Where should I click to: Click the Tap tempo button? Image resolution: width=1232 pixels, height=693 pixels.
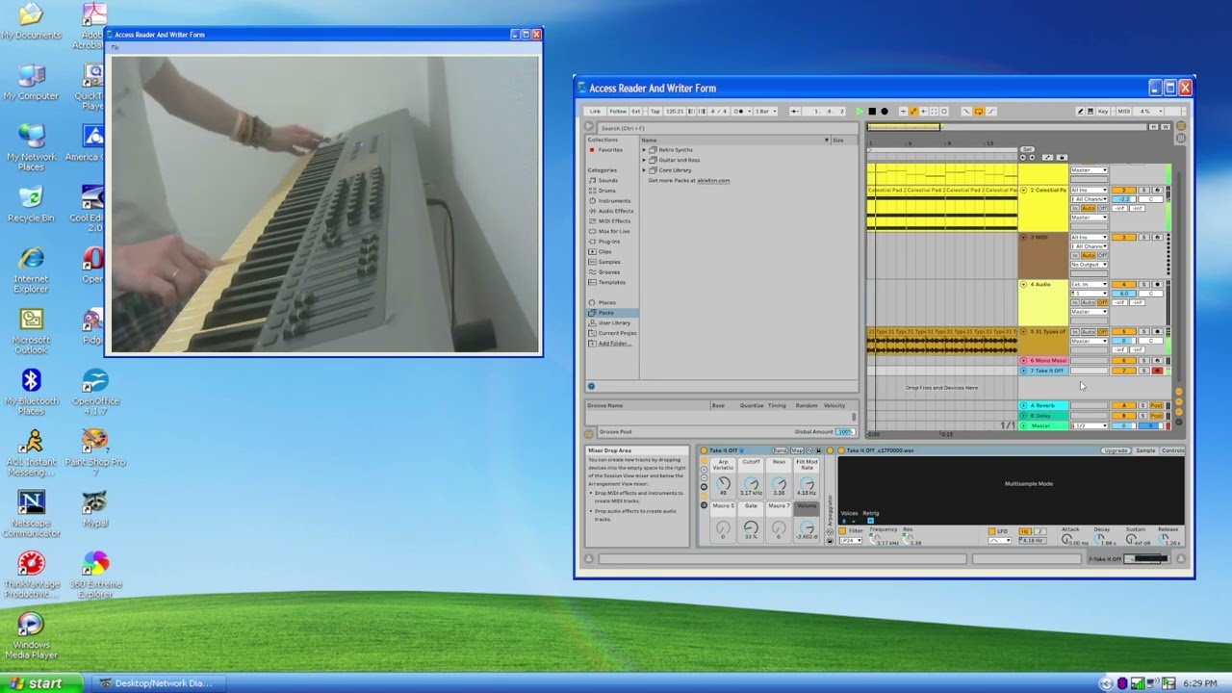[654, 111]
